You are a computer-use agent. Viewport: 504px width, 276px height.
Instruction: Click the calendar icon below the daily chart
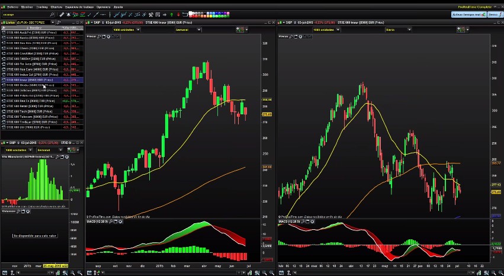pyautogui.click(x=281, y=273)
